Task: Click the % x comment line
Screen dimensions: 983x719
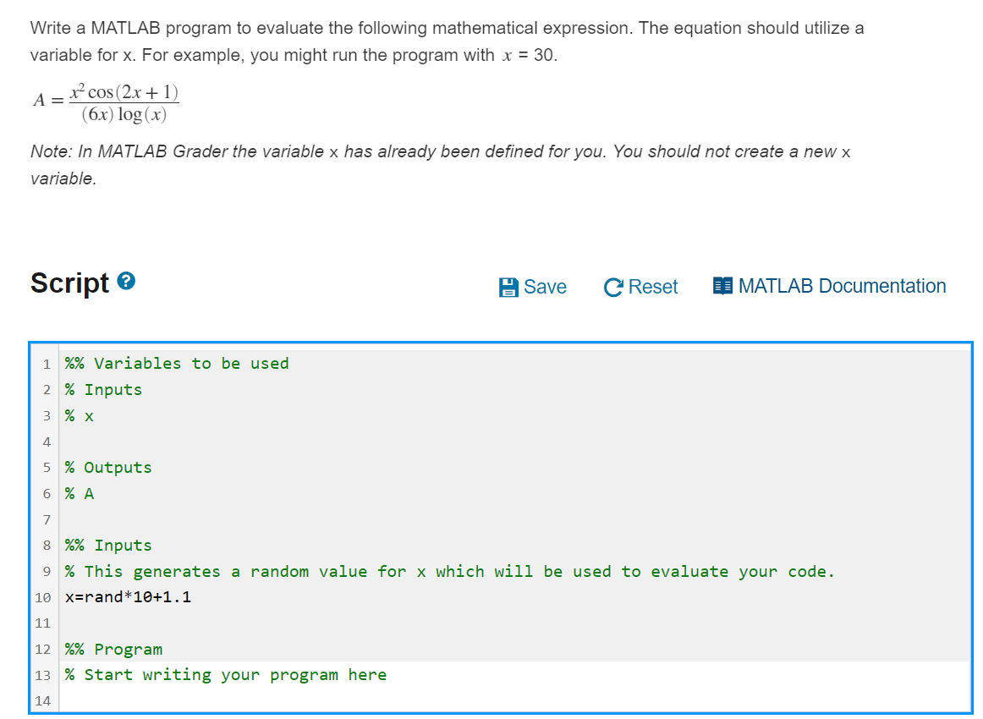Action: click(79, 415)
